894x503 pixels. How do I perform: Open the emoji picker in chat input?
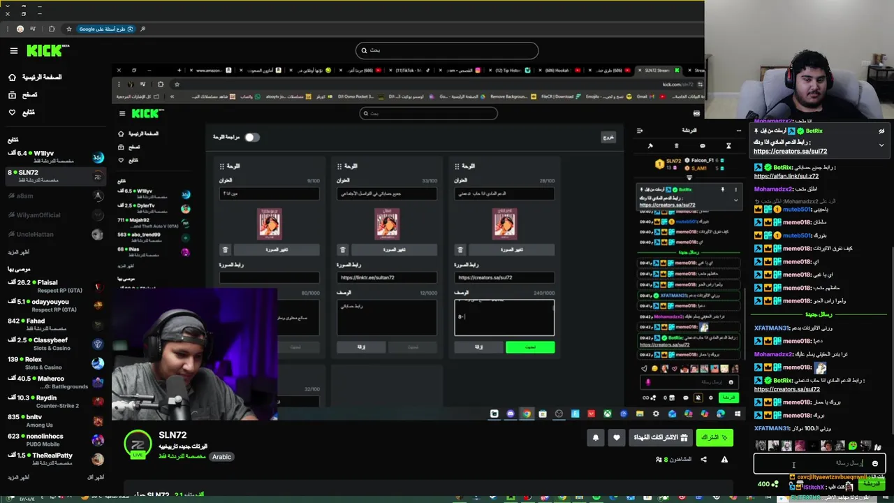[x=874, y=463]
